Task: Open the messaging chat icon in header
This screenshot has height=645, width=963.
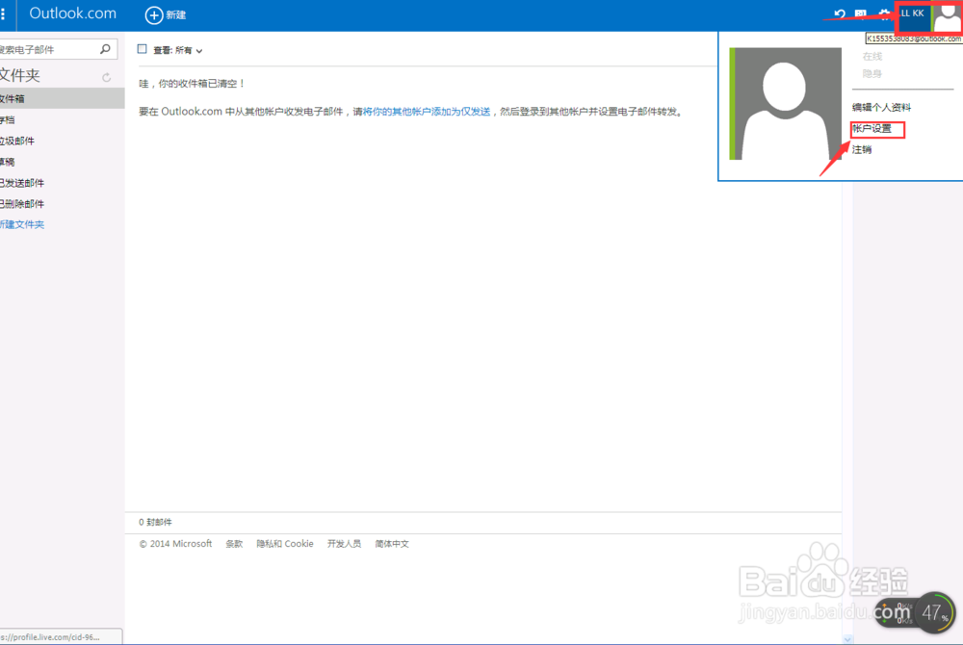Action: pos(860,13)
